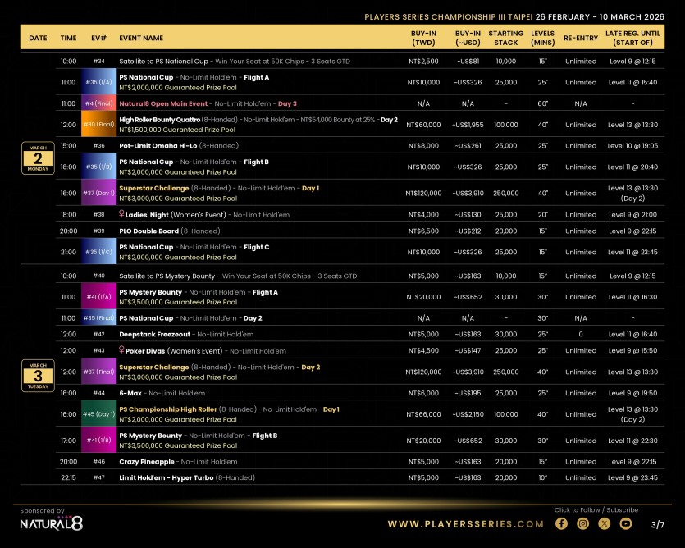Open the Instagram profile icon
The image size is (685, 548).
click(x=583, y=523)
